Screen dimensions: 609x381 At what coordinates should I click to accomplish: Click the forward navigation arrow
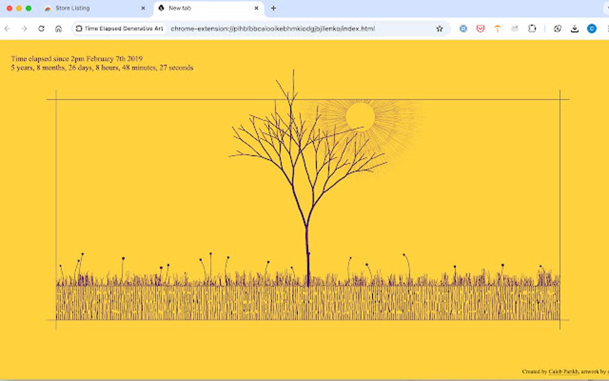point(23,28)
